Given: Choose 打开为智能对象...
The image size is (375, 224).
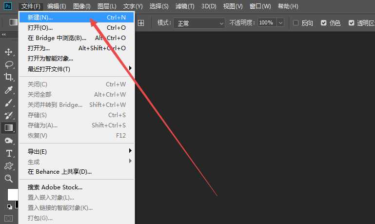Looking at the screenshot, I should tap(76, 59).
